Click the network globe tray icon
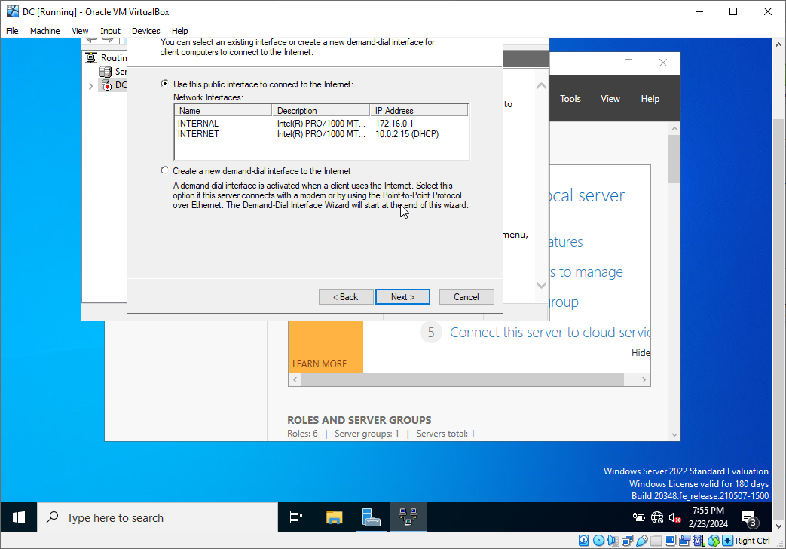The height and width of the screenshot is (549, 786). (x=657, y=517)
